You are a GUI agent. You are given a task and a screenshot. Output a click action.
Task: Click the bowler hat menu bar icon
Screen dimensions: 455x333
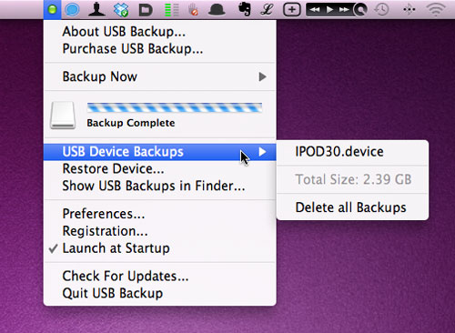pyautogui.click(x=217, y=10)
